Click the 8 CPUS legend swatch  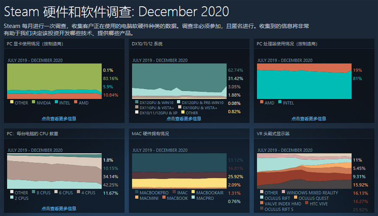pyautogui.click(x=34, y=192)
